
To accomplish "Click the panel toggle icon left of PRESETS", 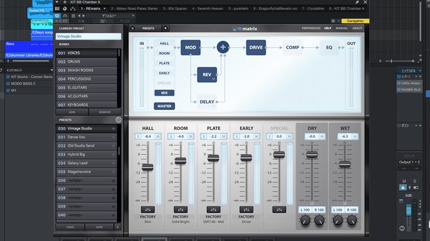I will click(x=133, y=28).
